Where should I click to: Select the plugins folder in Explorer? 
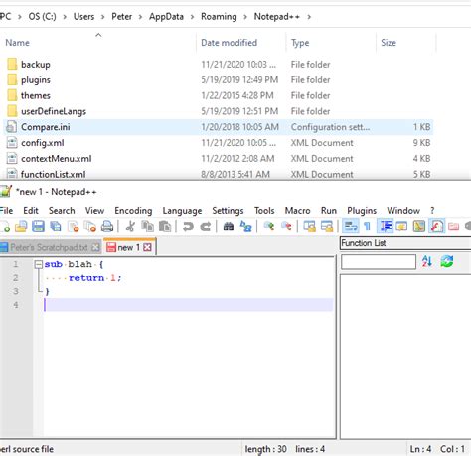click(x=36, y=80)
